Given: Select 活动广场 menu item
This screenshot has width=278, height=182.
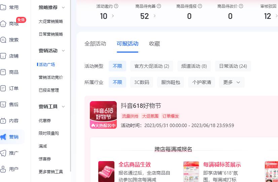Looking at the screenshot, I should (47, 64).
